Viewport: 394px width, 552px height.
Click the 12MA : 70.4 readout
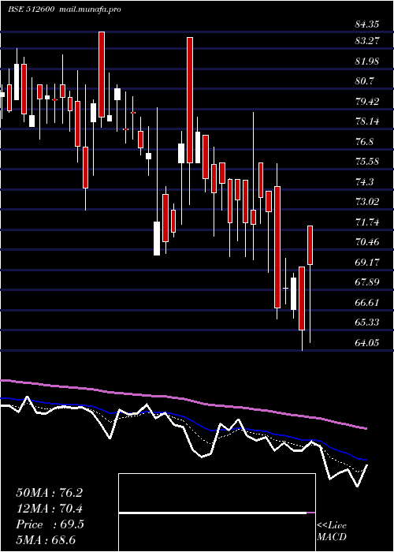49,509
